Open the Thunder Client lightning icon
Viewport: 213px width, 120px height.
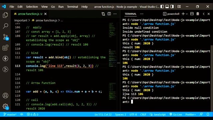[5, 59]
